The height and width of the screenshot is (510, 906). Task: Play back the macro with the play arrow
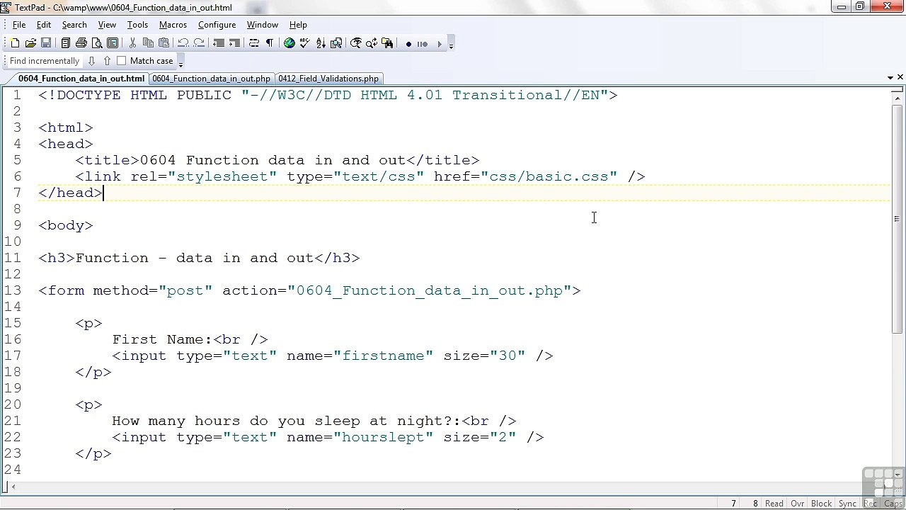tap(439, 44)
